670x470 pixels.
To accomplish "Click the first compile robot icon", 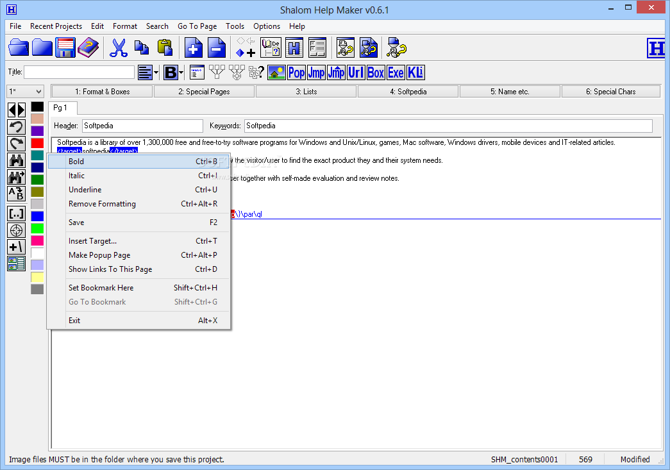I will [x=346, y=47].
